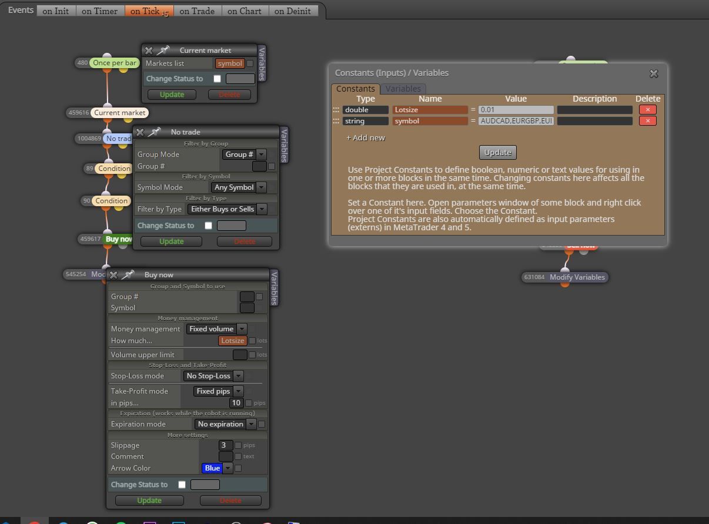The width and height of the screenshot is (709, 524).
Task: Close the No trade panel with X icon
Action: coord(141,132)
